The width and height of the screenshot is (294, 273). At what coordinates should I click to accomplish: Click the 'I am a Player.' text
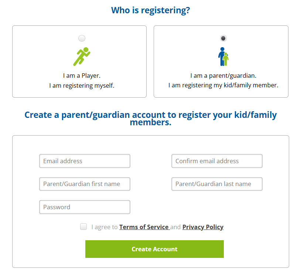pyautogui.click(x=82, y=76)
